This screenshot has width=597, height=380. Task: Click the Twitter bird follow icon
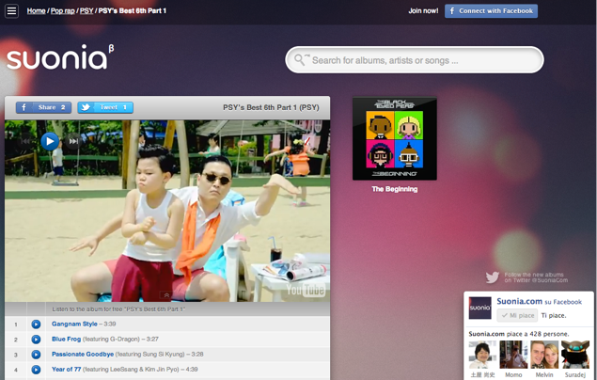tap(493, 277)
